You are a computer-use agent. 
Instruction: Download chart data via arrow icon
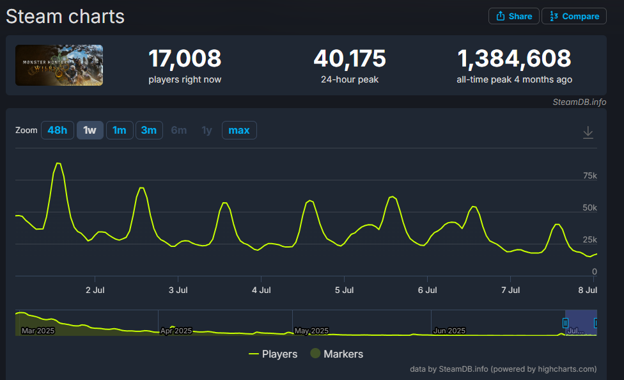pos(588,132)
